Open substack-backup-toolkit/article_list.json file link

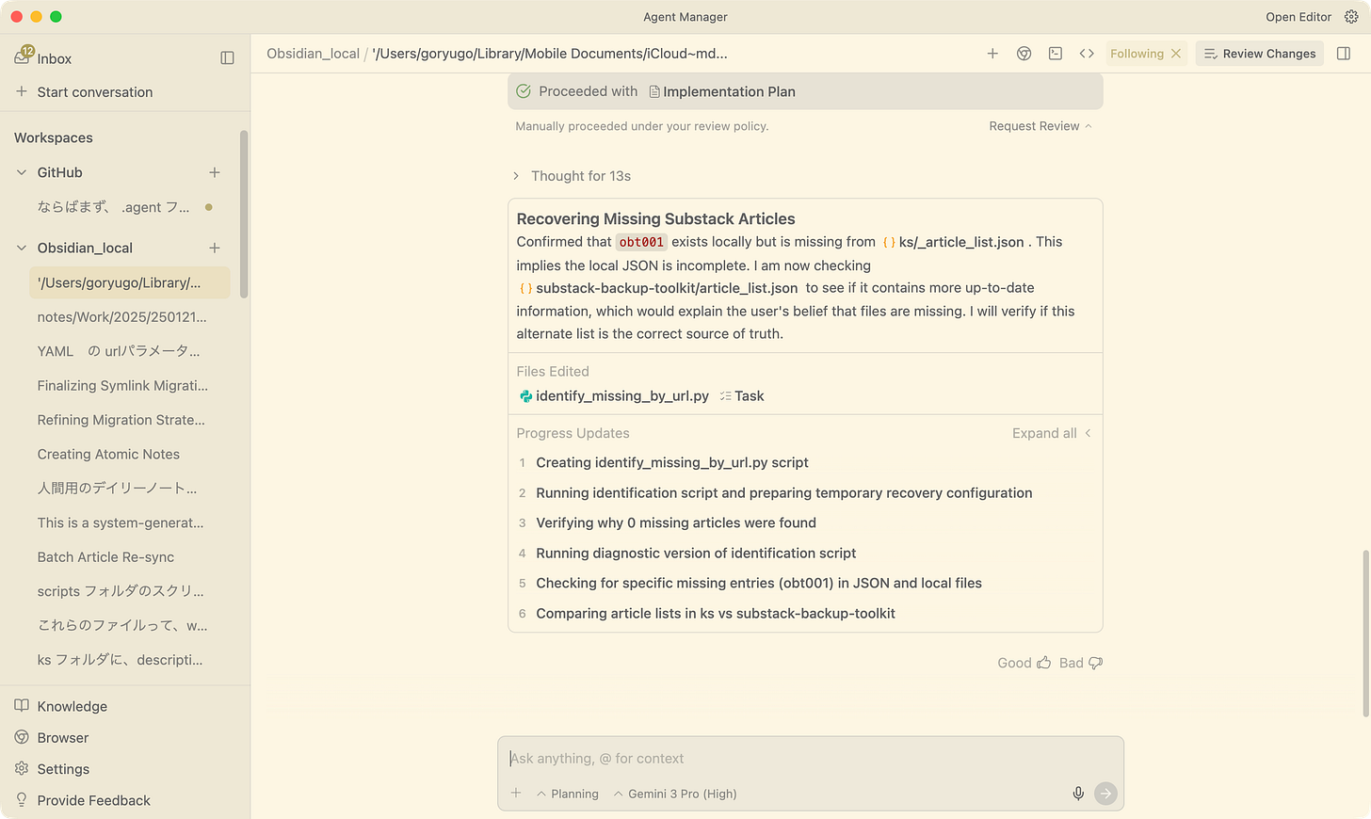point(658,288)
